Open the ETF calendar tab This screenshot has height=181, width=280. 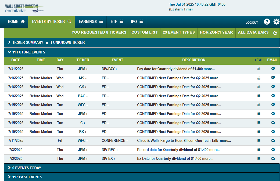(x=117, y=21)
